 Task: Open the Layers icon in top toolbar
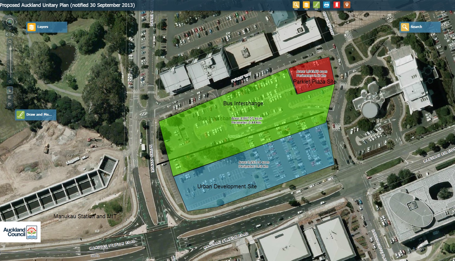306,5
